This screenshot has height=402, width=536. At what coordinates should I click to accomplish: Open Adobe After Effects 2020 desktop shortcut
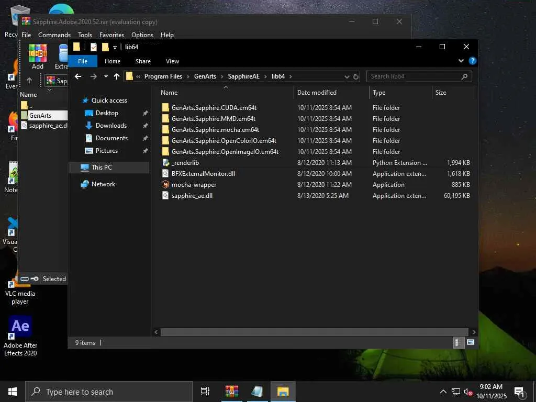pyautogui.click(x=20, y=337)
